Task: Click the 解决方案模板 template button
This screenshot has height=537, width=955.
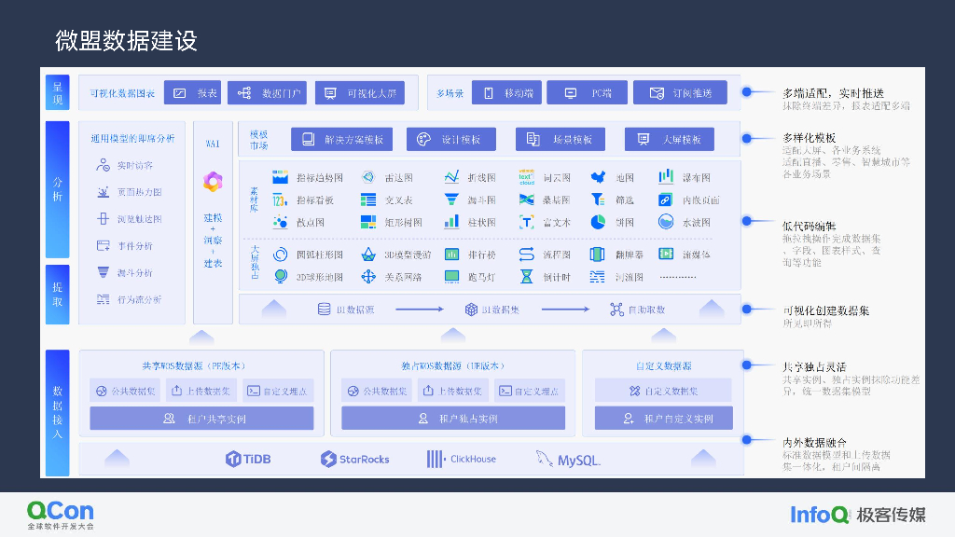Action: point(341,139)
